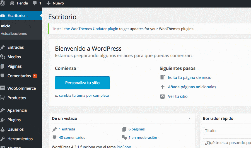
Task: Click the edit pencil icon beside Edita tu página
Action: click(x=163, y=77)
